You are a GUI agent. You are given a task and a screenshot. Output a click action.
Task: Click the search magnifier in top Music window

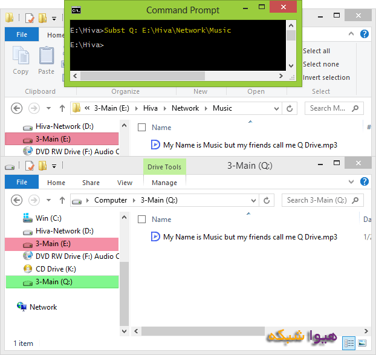click(355, 108)
